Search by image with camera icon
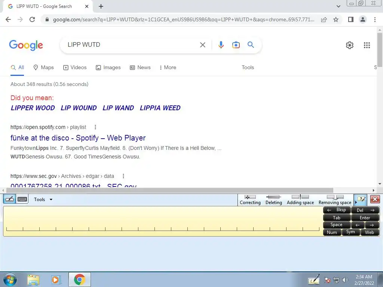The width and height of the screenshot is (383, 287). tap(236, 45)
